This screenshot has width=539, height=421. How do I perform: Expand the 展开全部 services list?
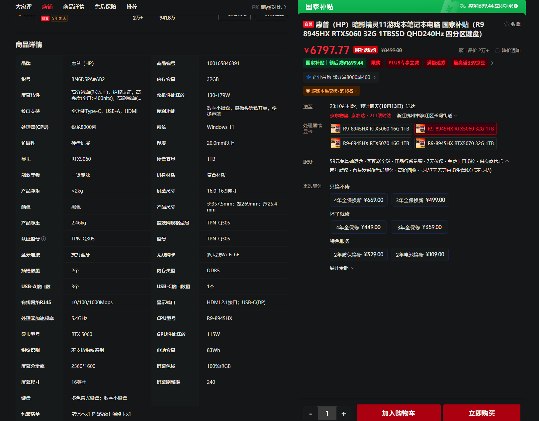(342, 268)
